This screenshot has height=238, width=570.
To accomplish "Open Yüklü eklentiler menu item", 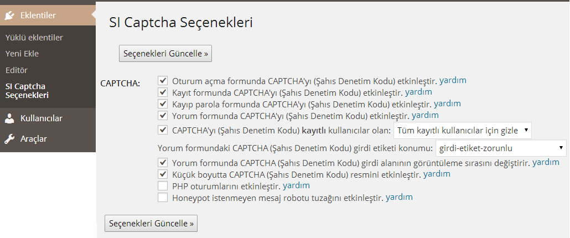I will click(34, 38).
